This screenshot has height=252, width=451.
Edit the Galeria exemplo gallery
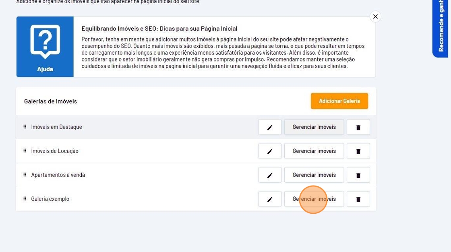coord(270,199)
